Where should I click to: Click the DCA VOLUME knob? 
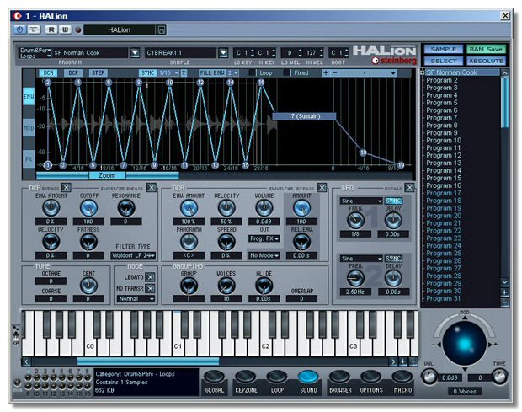(264, 208)
